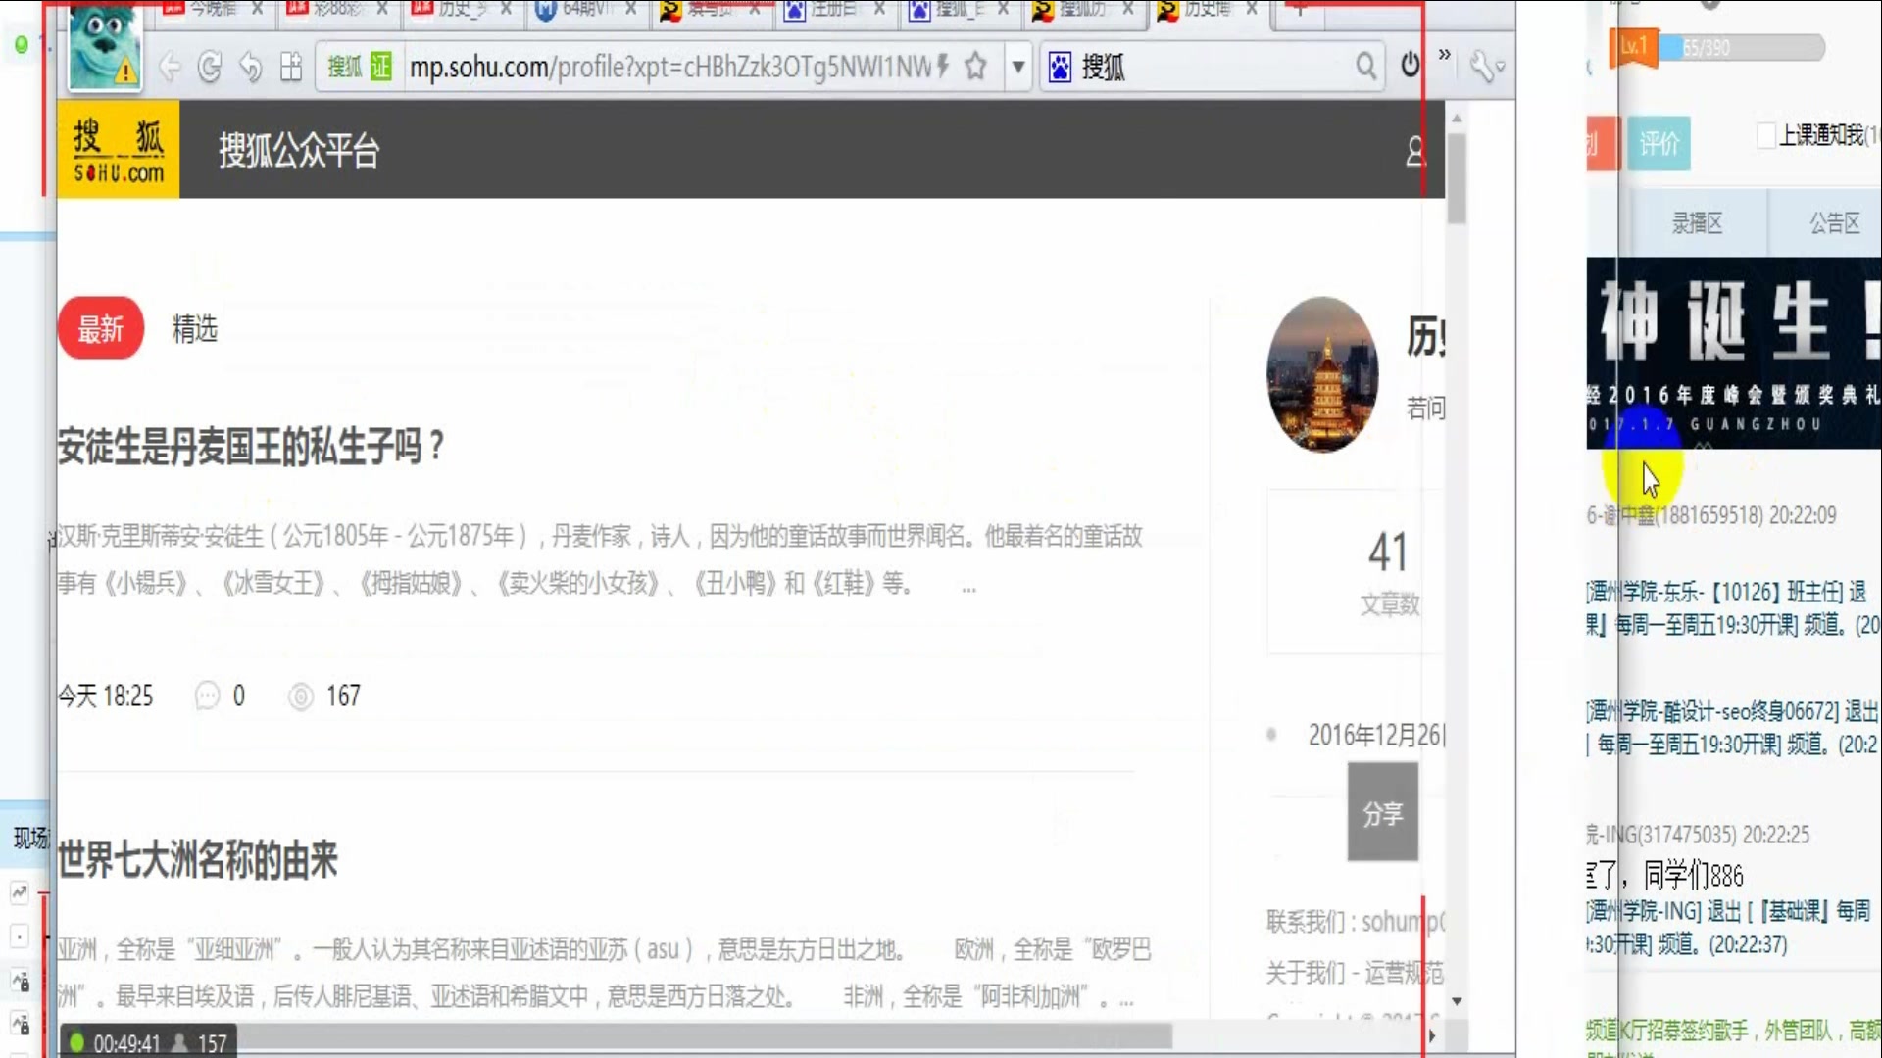Expand the toolbar overflow chevron

click(x=1444, y=55)
